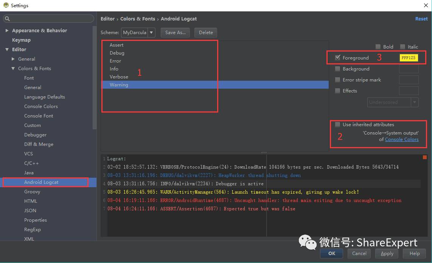Click Editor in the breadcrumb

tap(108, 19)
